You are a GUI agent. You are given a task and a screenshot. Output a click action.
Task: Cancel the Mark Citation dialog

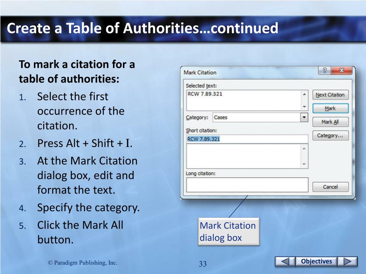click(x=330, y=187)
